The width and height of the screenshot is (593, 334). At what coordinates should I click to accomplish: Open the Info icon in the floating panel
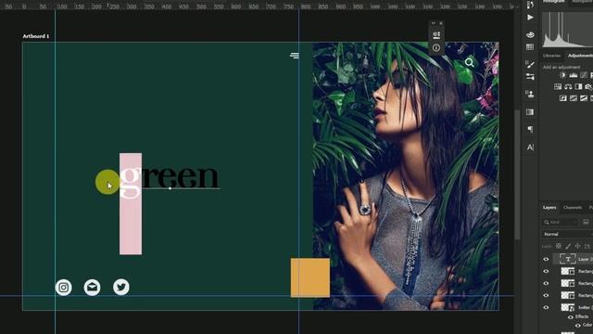[436, 47]
